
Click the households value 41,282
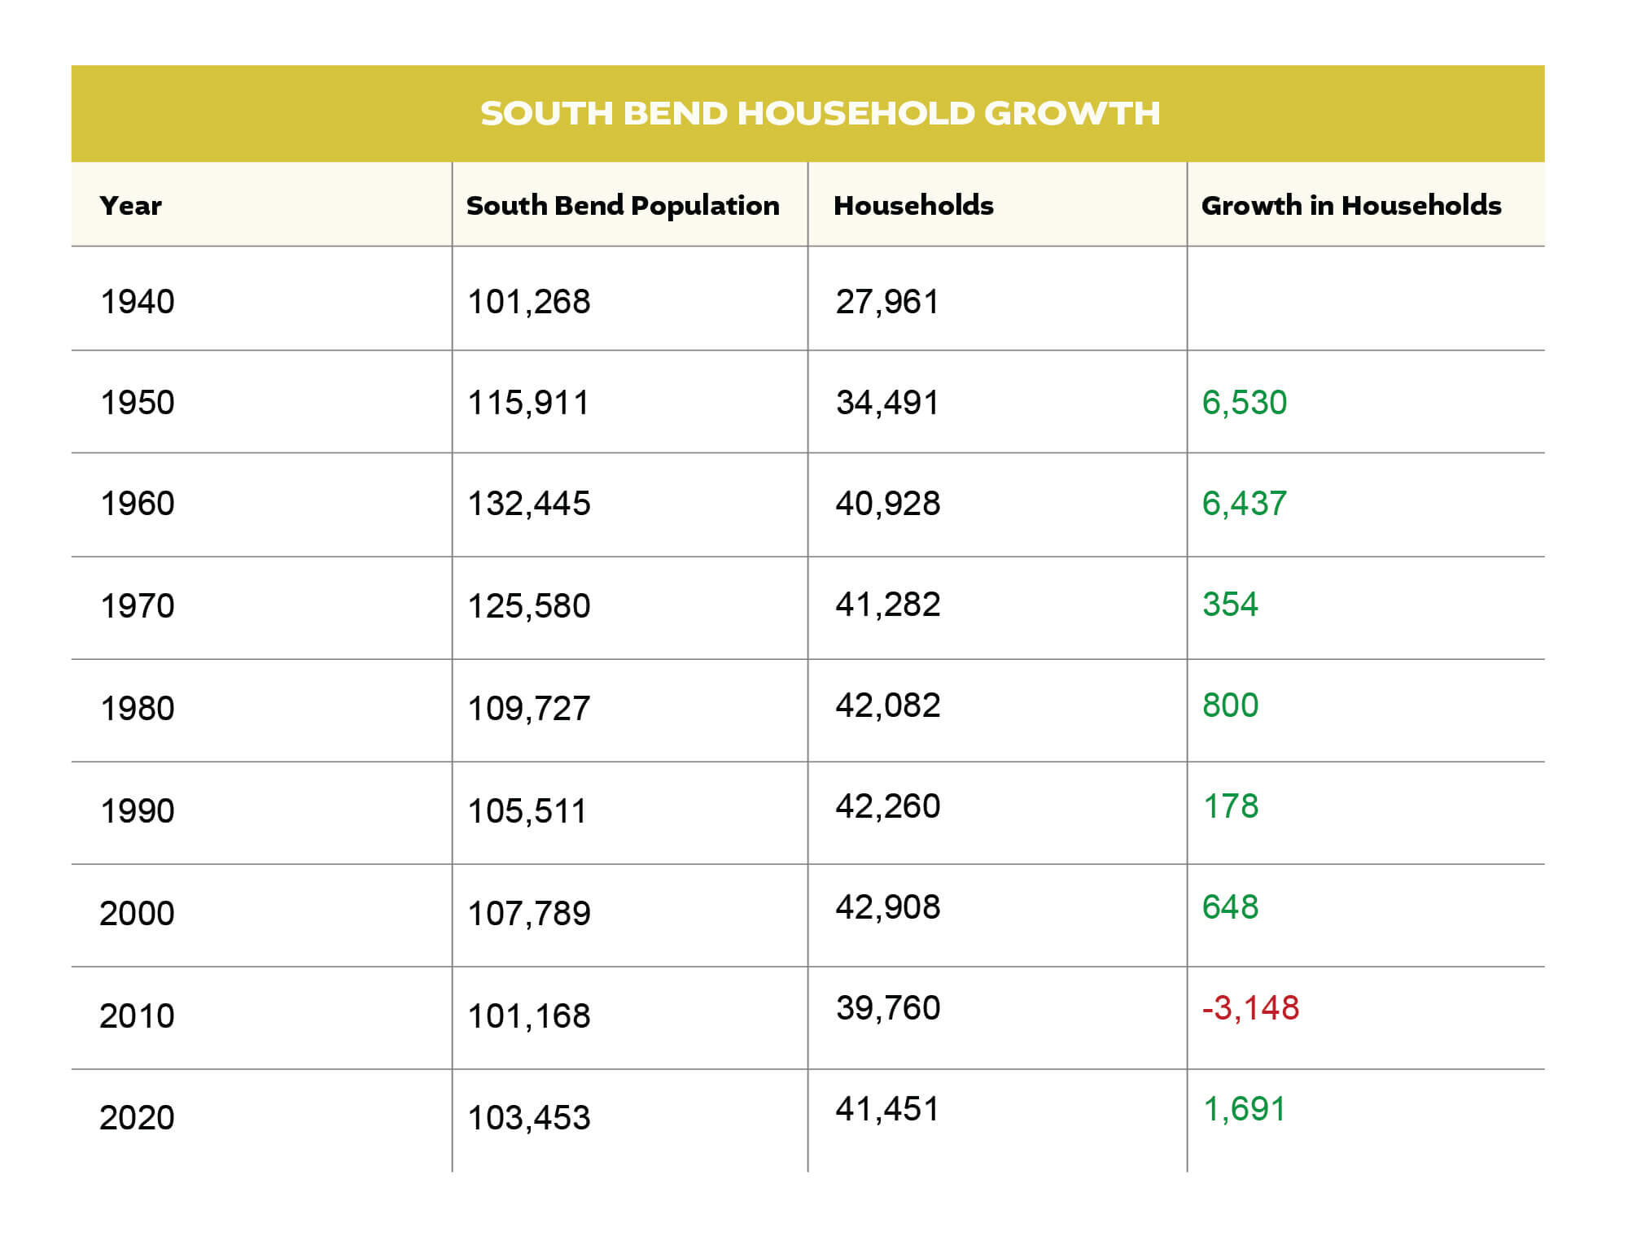(x=887, y=605)
